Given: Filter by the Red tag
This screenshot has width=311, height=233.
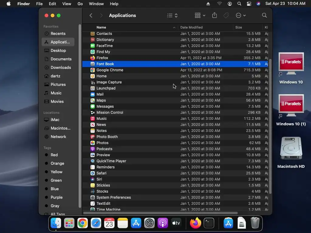Looking at the screenshot, I should 58,155.
